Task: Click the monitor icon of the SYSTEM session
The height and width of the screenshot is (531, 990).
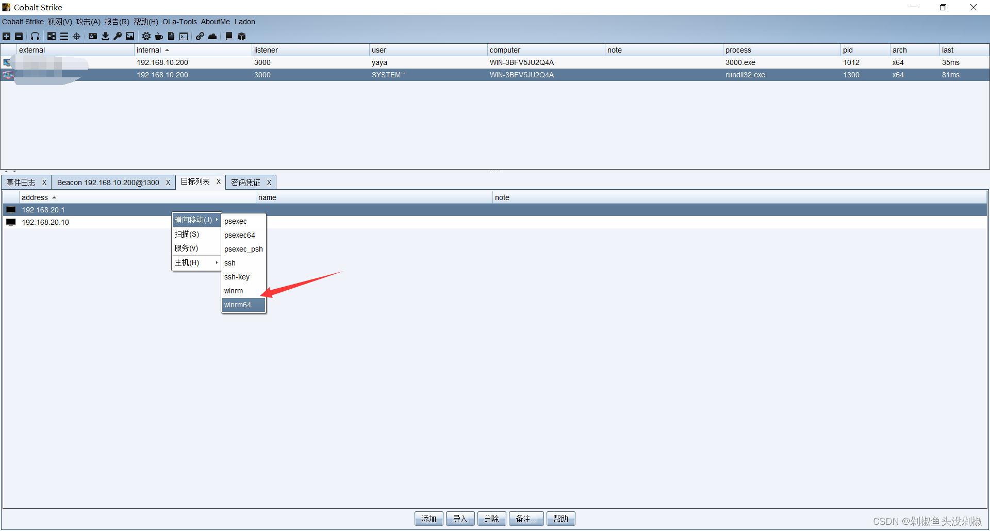Action: 7,75
